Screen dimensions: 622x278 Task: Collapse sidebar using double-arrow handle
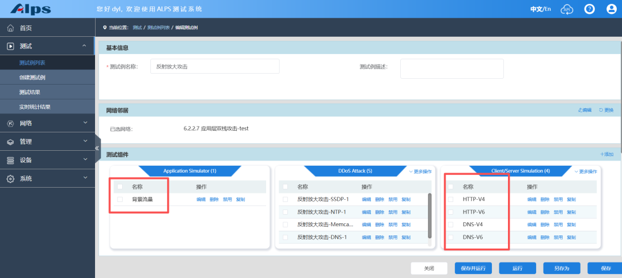(x=97, y=148)
